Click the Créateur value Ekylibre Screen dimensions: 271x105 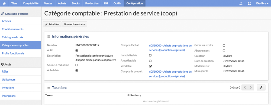point(227,56)
